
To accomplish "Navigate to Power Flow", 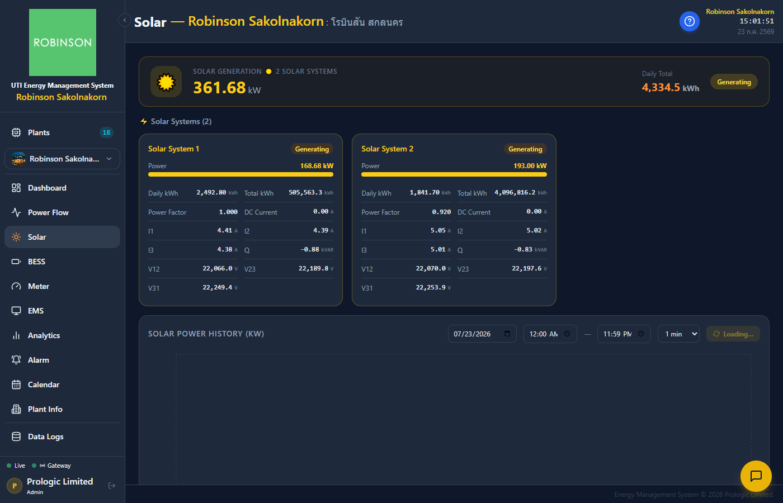I will [63, 212].
